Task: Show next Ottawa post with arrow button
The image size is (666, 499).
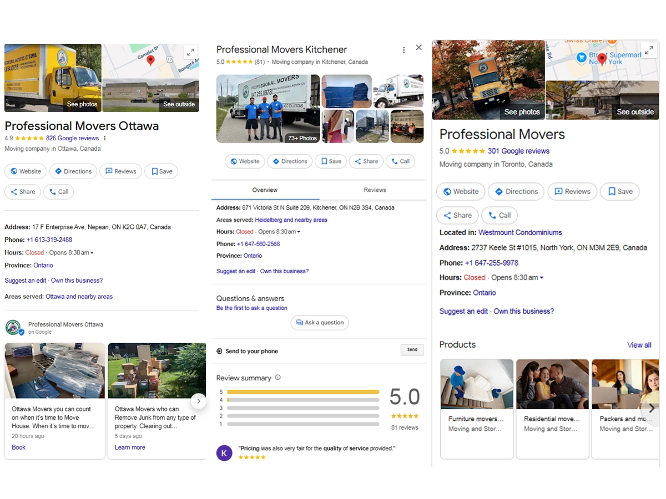Action: pos(199,401)
